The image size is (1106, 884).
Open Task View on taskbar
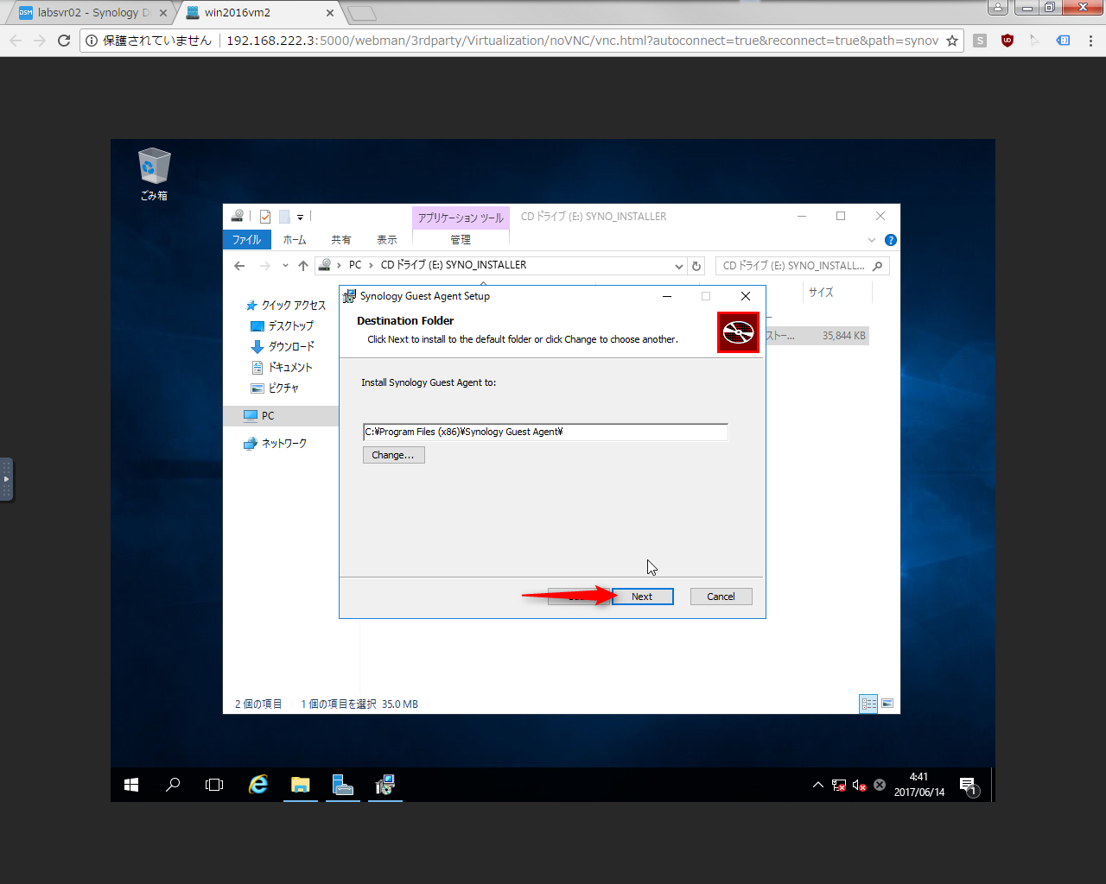(214, 785)
